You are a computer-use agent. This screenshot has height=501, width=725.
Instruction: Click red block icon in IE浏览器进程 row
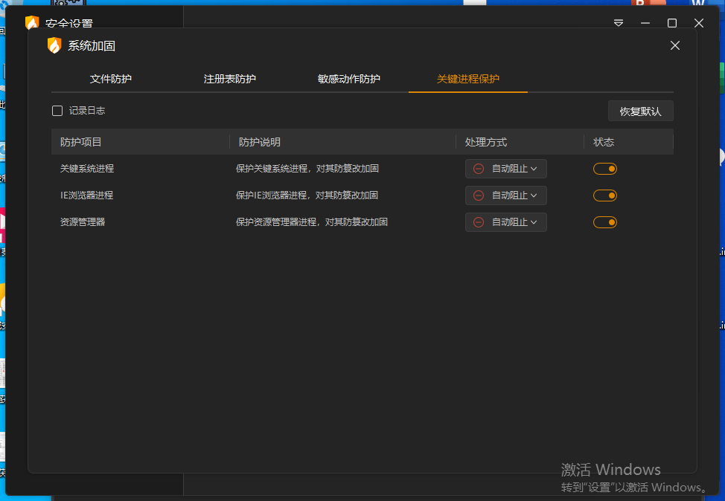479,195
